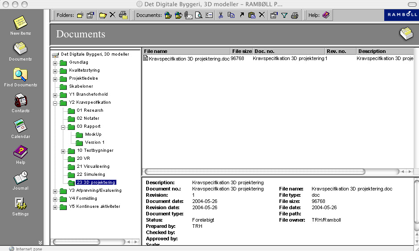This screenshot has height=251, width=419.
Task: Collapse the 03 Rapport folder
Action: point(63,127)
